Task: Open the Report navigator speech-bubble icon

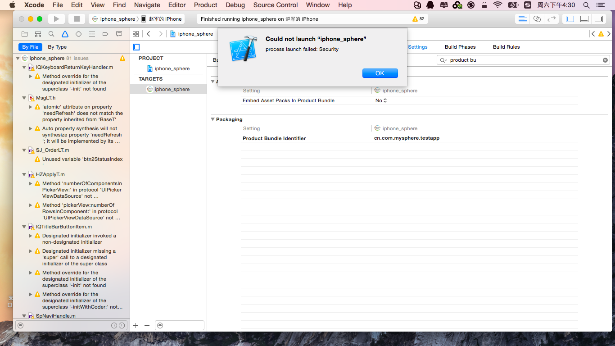Action: [119, 34]
